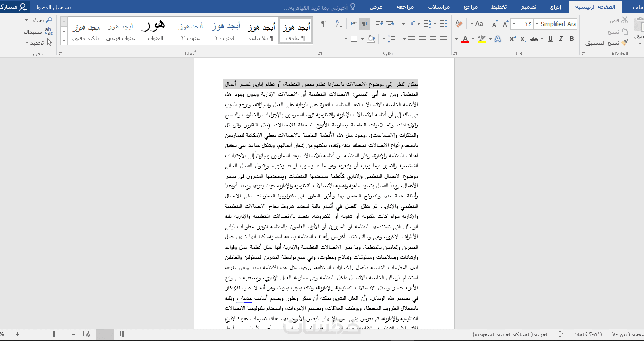The width and height of the screenshot is (644, 341).
Task: Switch to Read Mode view icon
Action: [x=123, y=334]
